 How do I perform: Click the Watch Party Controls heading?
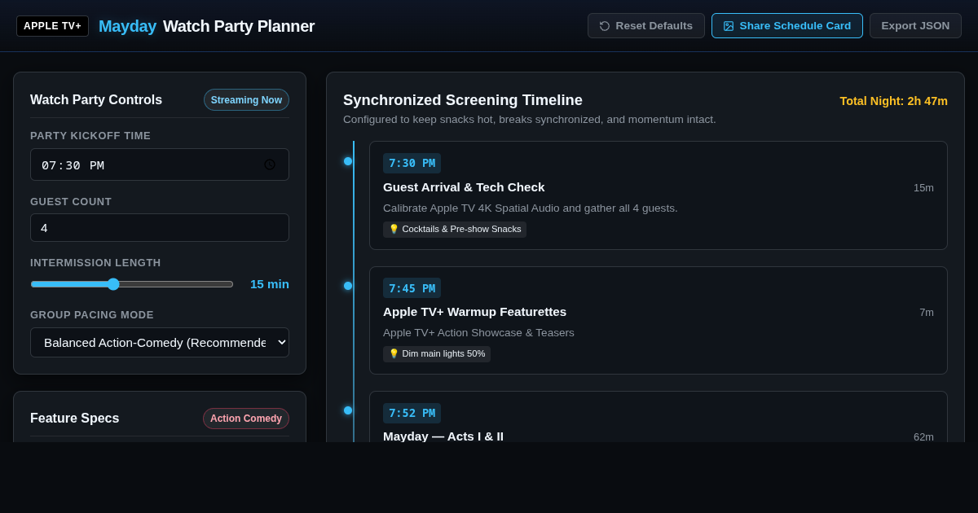(96, 100)
